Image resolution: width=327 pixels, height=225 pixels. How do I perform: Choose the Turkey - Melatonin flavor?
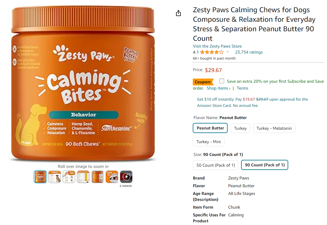[274, 128]
